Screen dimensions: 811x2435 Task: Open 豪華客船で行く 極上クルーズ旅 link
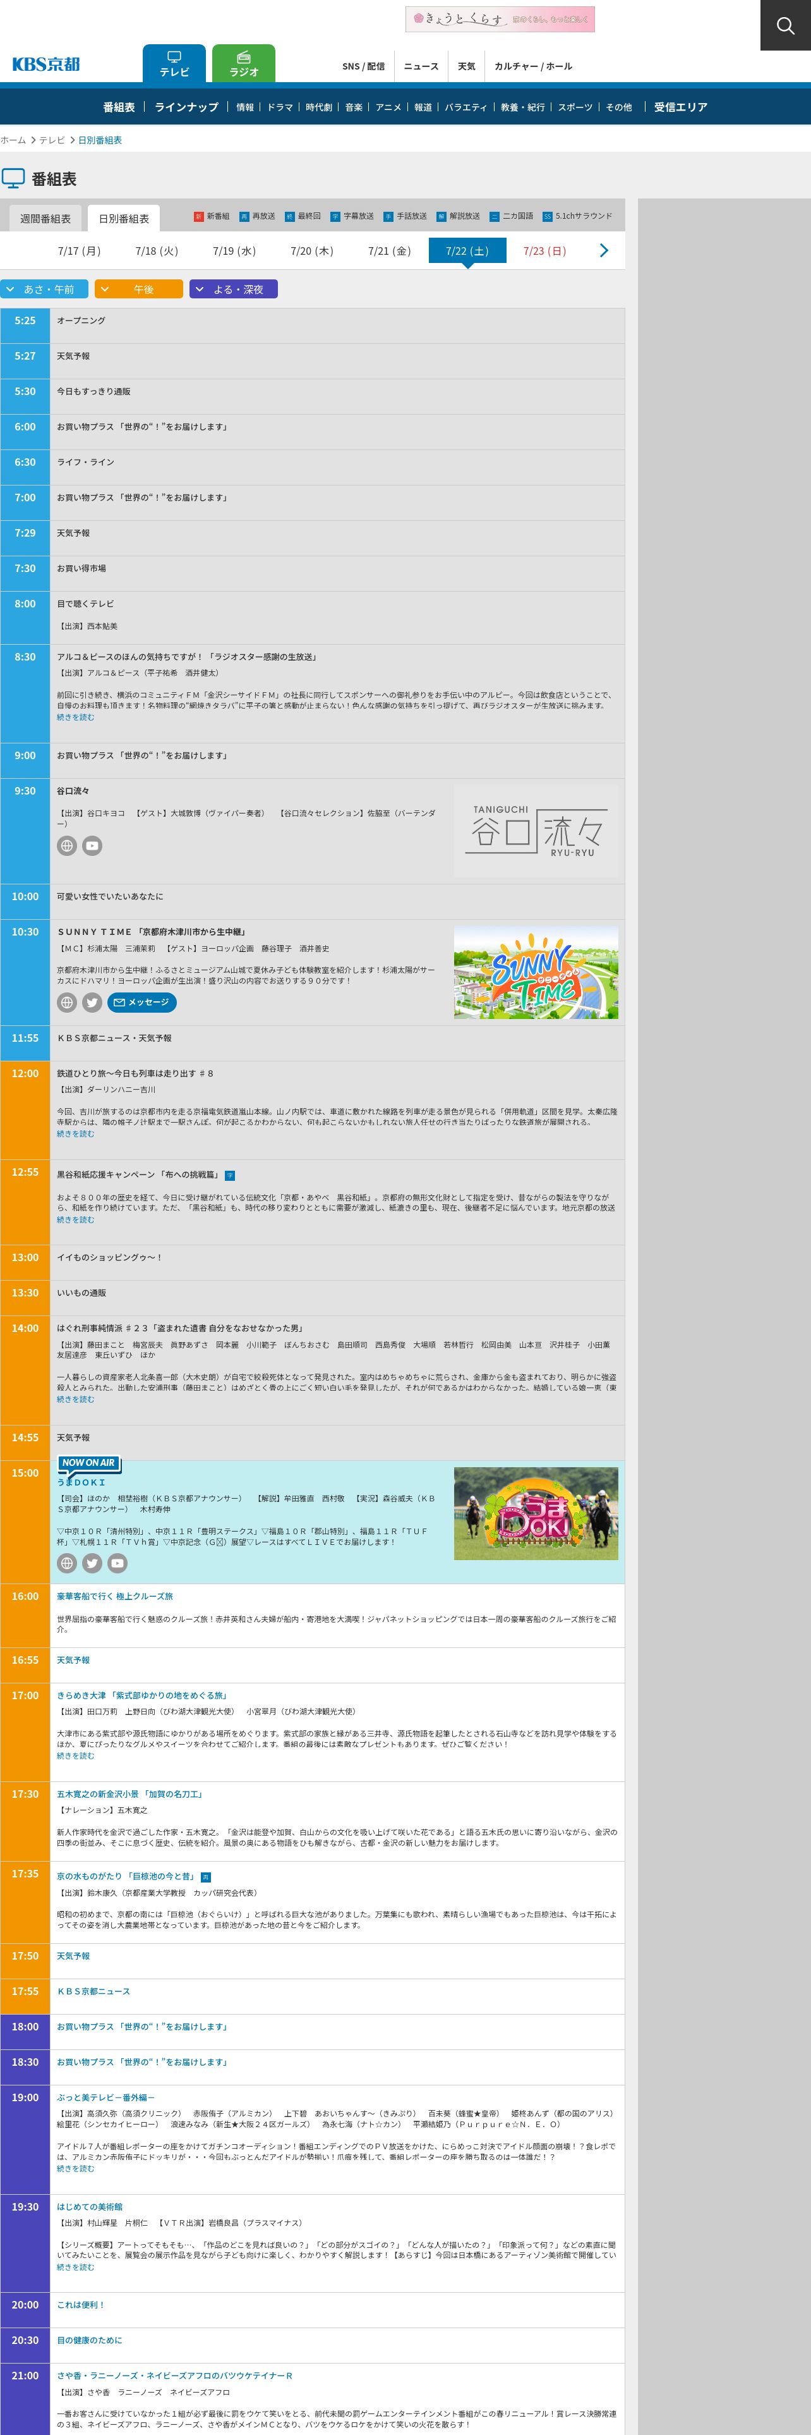click(114, 1596)
